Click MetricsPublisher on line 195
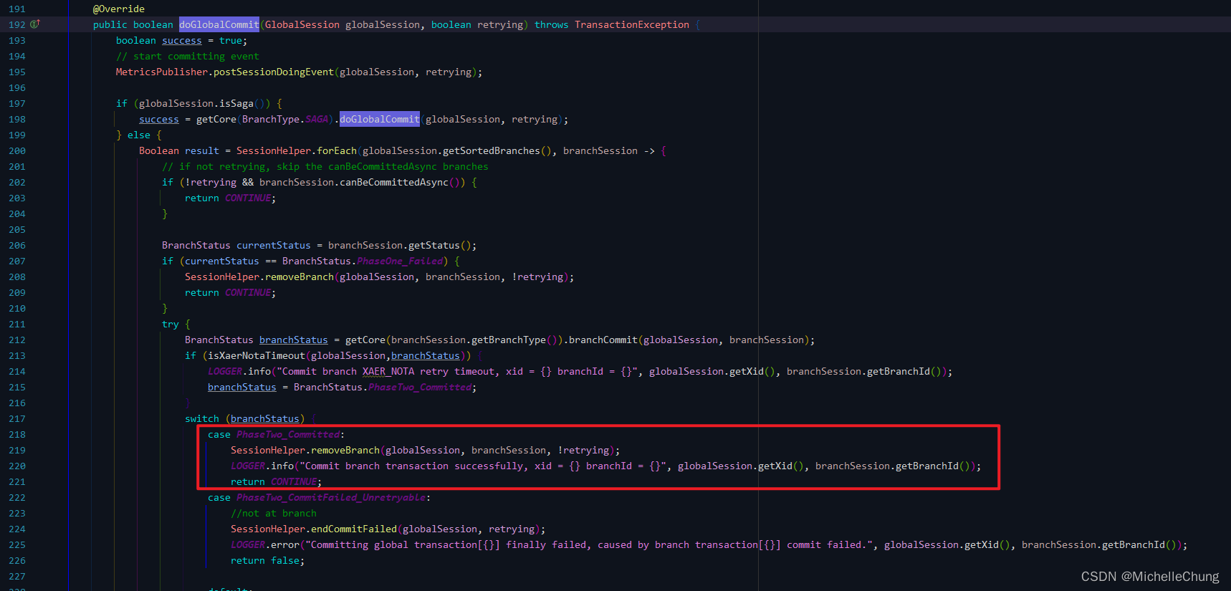Screen dimensions: 1231x591 (x=162, y=72)
